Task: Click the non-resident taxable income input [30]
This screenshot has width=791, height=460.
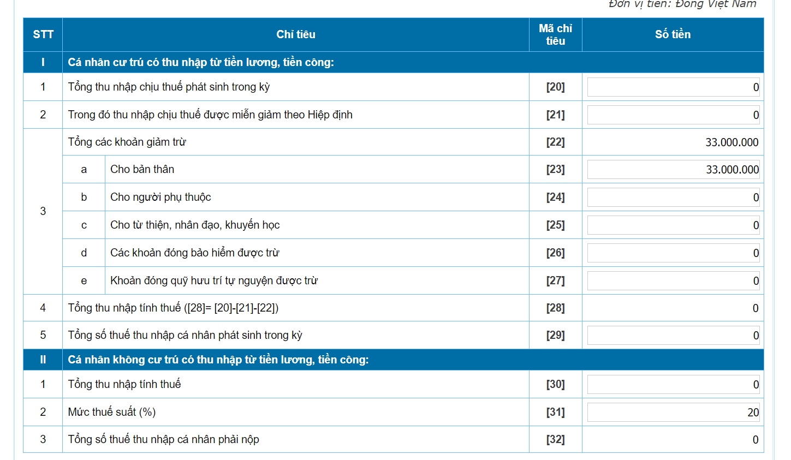Action: pos(673,385)
